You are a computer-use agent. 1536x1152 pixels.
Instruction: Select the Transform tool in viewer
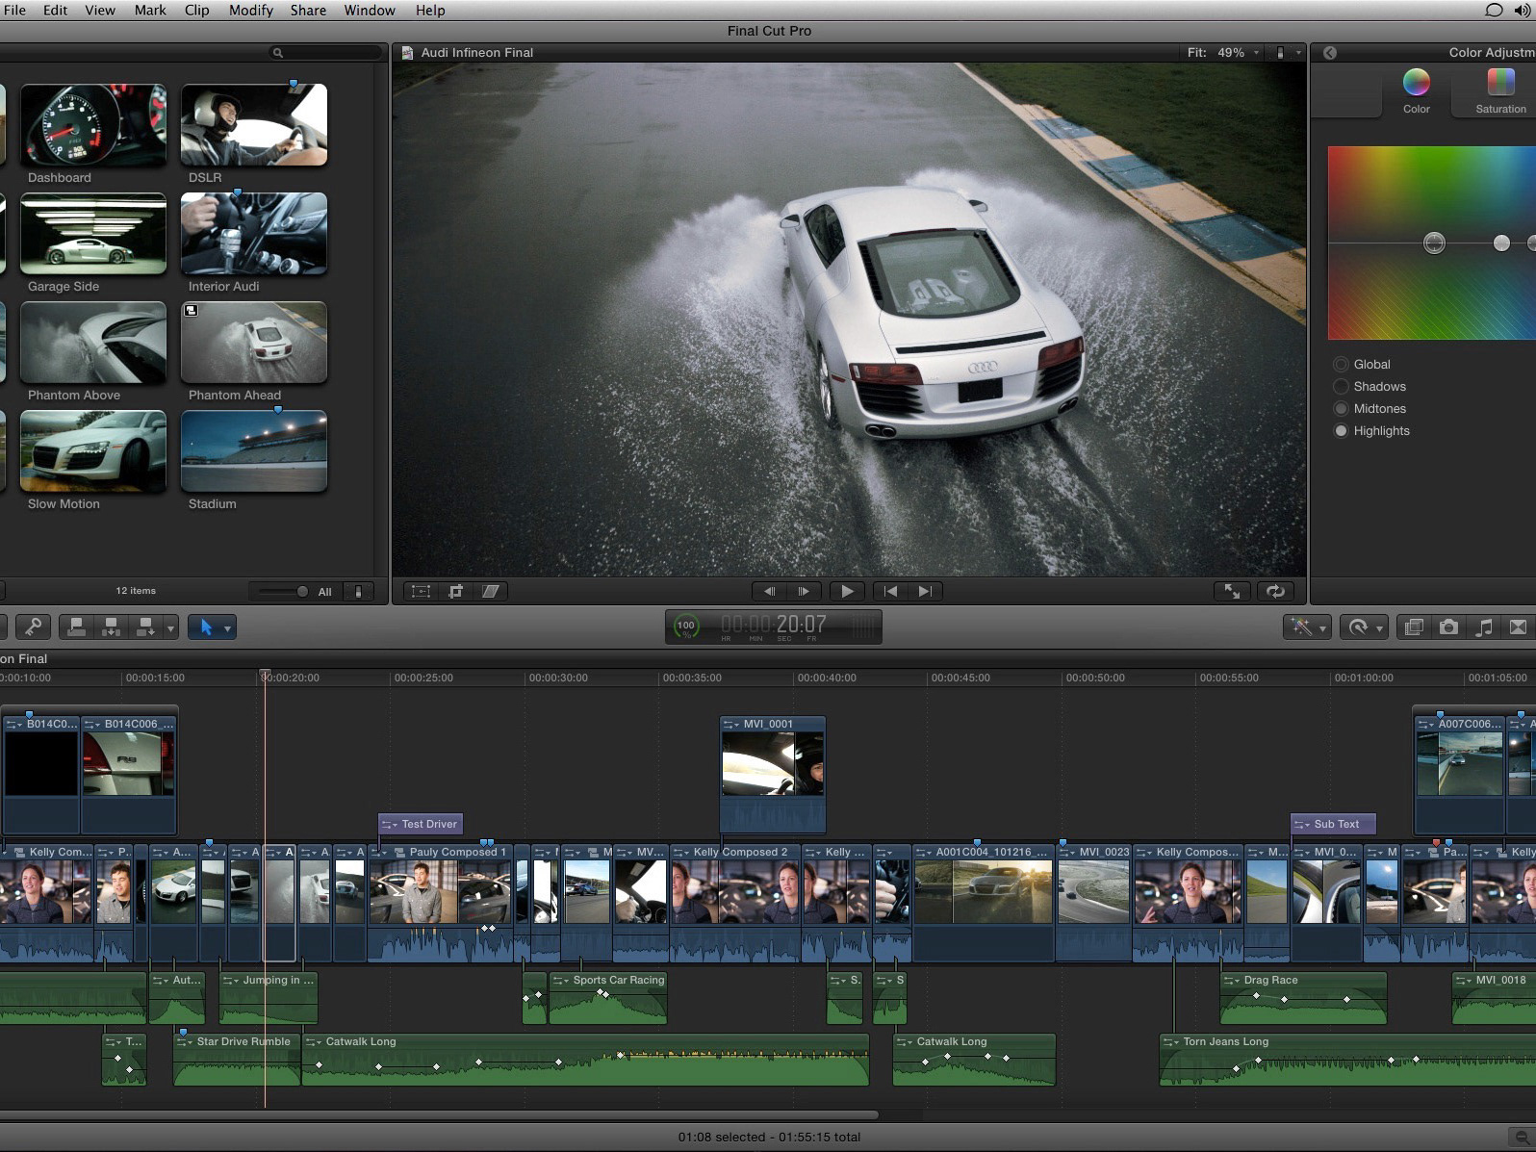[x=421, y=591]
